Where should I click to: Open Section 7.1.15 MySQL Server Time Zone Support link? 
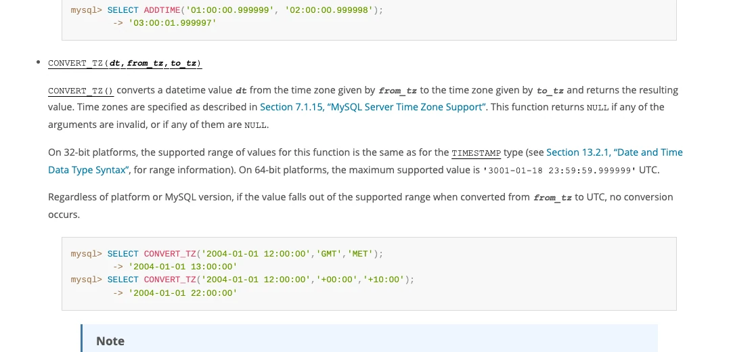pos(373,107)
